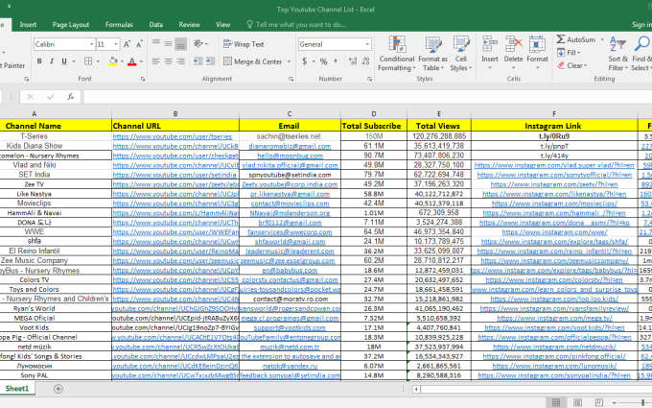
Task: Decrease decimal places icon
Action: pyautogui.click(x=365, y=61)
